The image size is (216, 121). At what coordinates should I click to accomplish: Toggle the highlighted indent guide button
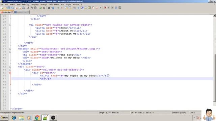(x=82, y=8)
